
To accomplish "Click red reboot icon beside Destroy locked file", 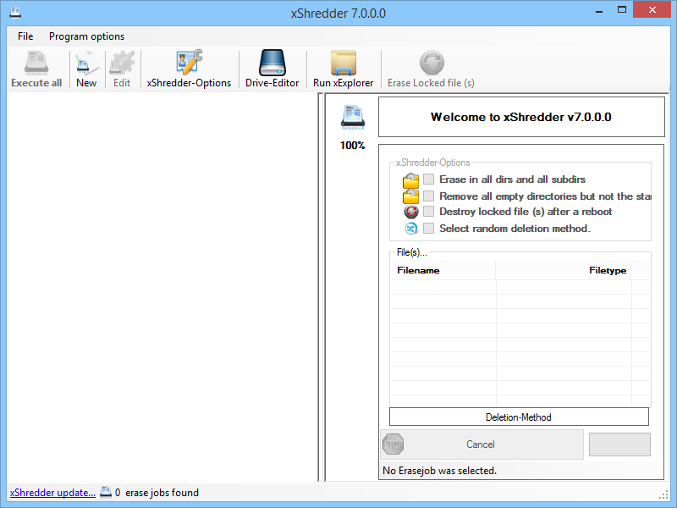I will [x=411, y=212].
